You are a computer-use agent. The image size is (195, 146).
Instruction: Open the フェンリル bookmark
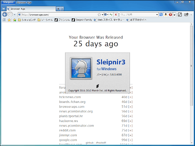(62, 20)
